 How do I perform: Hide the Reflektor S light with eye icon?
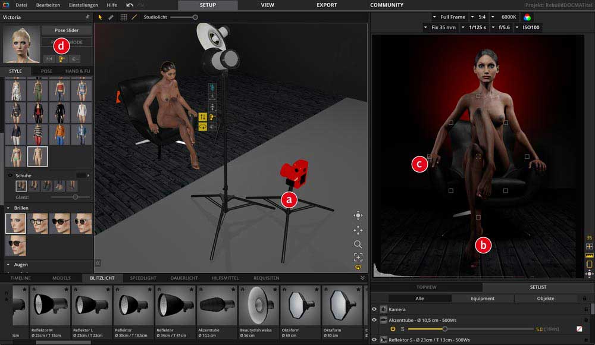(x=374, y=340)
